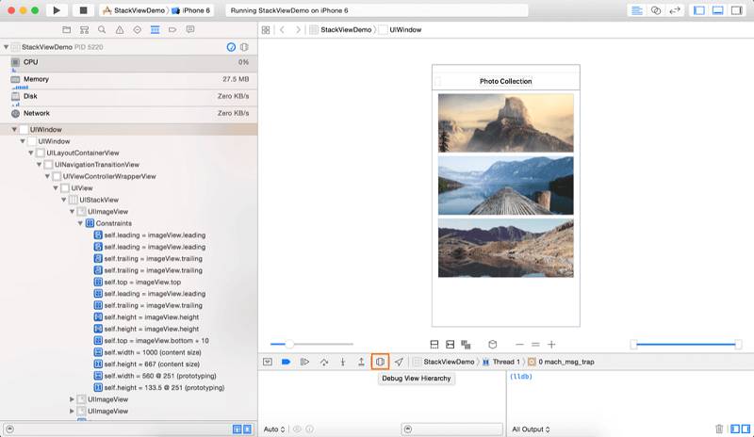Click the Stop button in toolbar
The height and width of the screenshot is (437, 754).
pyautogui.click(x=83, y=10)
